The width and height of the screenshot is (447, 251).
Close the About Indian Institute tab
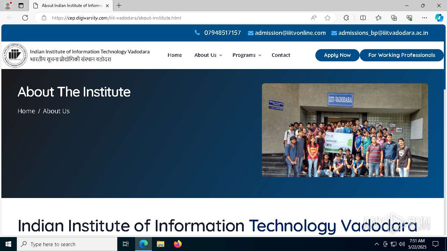pos(107,6)
